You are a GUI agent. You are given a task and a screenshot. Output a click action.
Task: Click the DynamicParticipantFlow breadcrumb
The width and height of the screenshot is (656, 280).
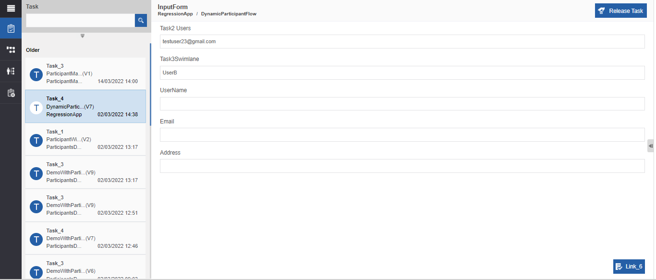pyautogui.click(x=229, y=14)
